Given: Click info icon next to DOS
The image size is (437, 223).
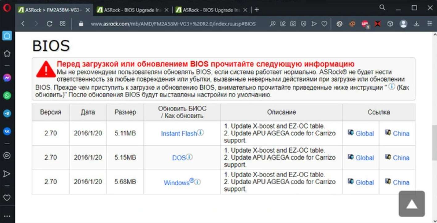Looking at the screenshot, I should tap(189, 157).
